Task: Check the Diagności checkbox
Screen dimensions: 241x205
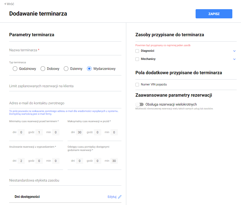Action: 137,51
